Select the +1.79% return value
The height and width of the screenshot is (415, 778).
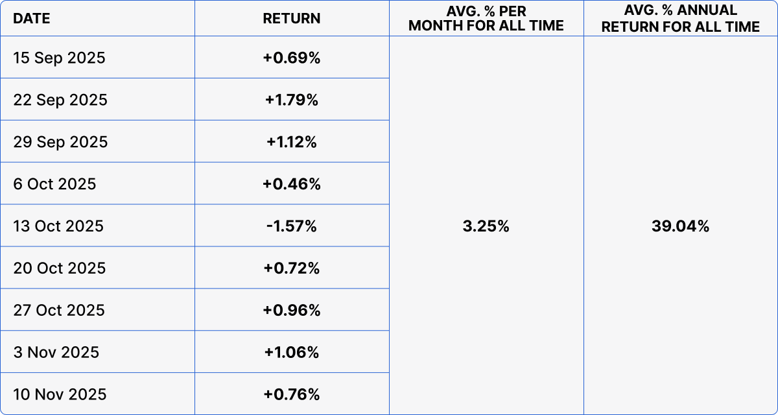(292, 100)
